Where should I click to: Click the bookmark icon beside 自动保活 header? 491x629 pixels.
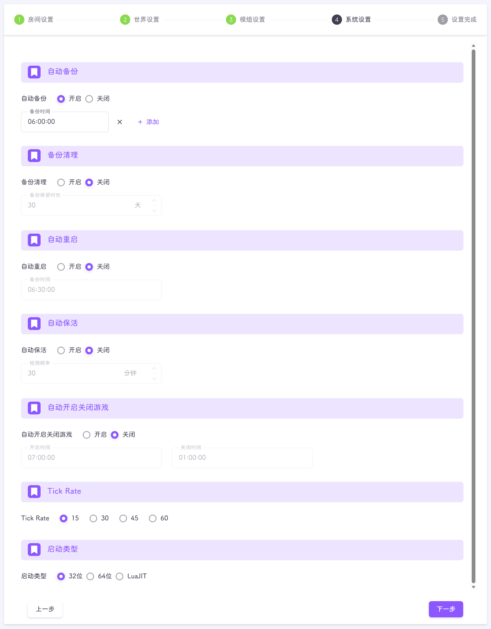pos(34,324)
